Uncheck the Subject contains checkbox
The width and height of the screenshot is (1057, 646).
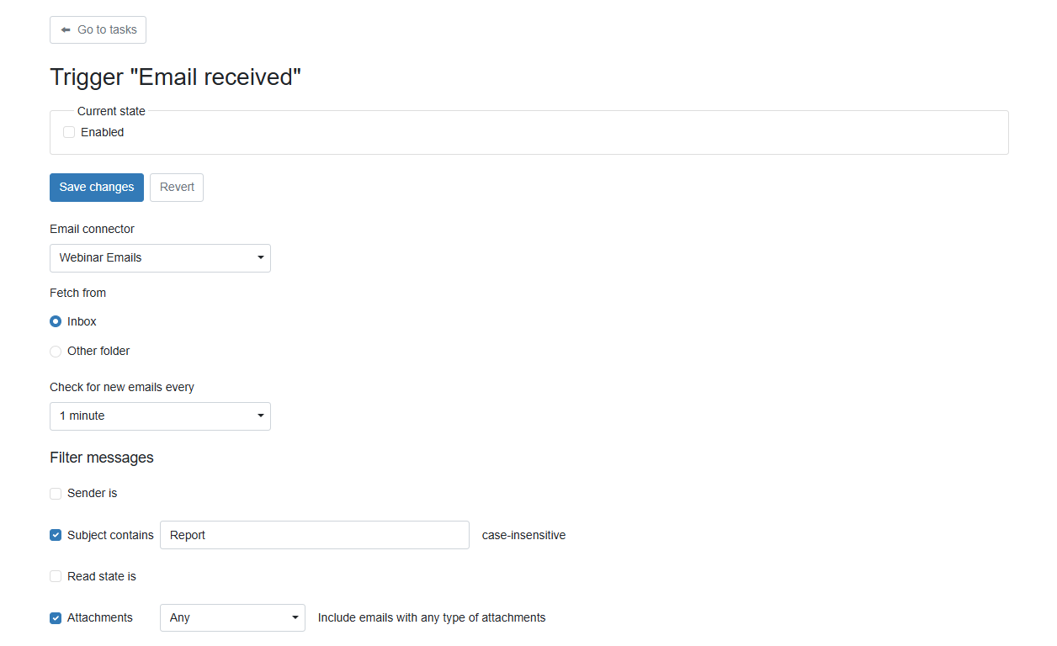(x=56, y=535)
